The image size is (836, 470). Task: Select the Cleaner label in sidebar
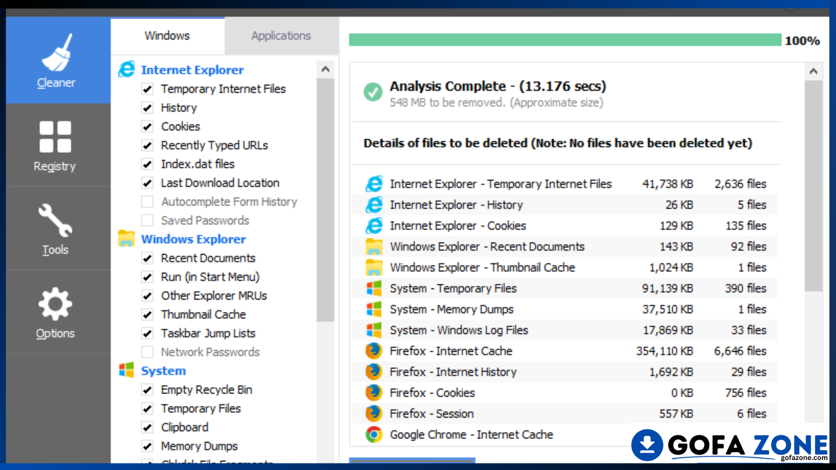(x=56, y=83)
